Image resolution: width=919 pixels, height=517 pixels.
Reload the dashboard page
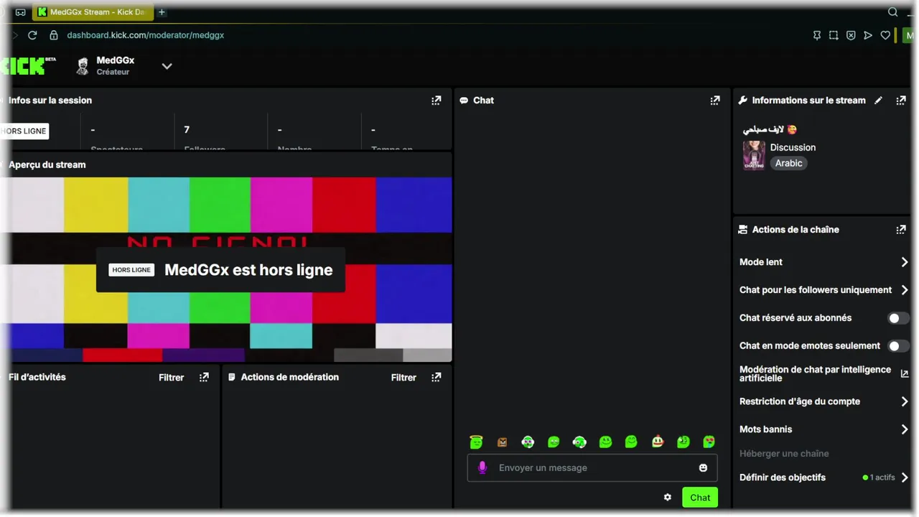pos(32,35)
